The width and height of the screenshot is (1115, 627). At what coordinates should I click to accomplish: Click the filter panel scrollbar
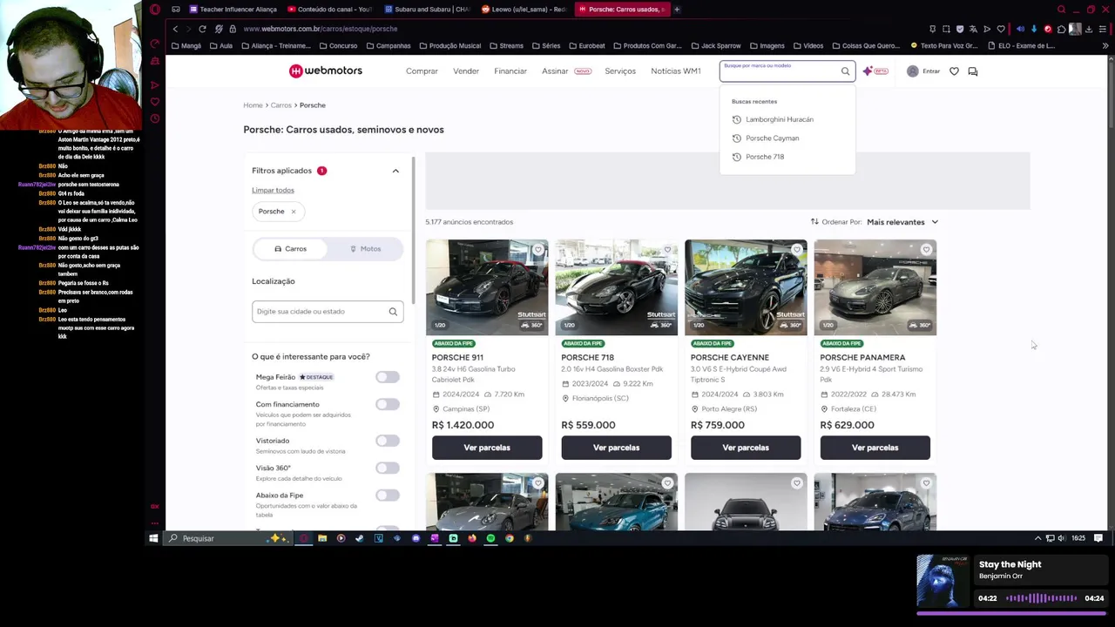[x=413, y=230]
